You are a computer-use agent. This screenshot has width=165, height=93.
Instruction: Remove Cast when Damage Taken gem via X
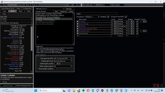point(77,29)
